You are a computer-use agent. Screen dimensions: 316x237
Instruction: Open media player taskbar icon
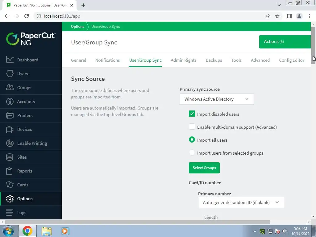pyautogui.click(x=65, y=231)
